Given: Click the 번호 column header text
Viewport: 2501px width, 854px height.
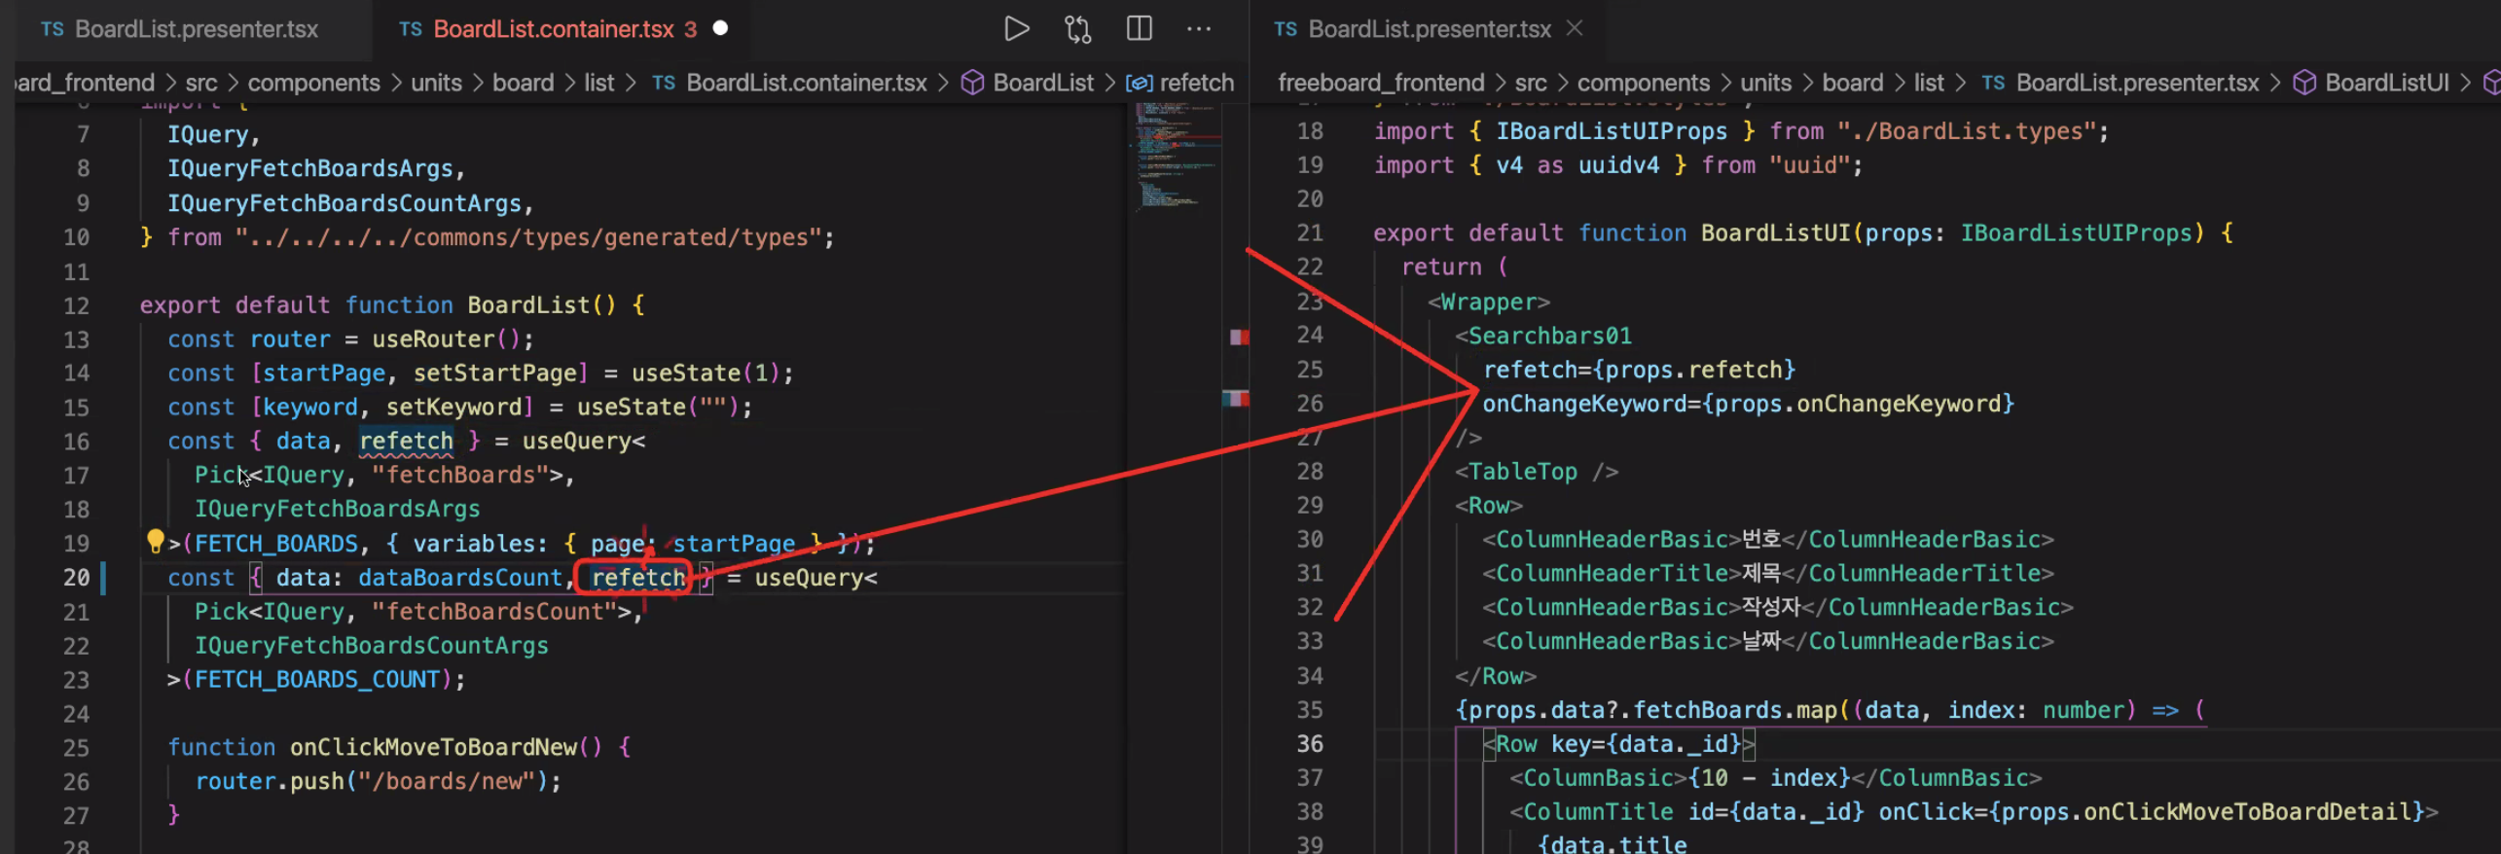Looking at the screenshot, I should click(1761, 539).
